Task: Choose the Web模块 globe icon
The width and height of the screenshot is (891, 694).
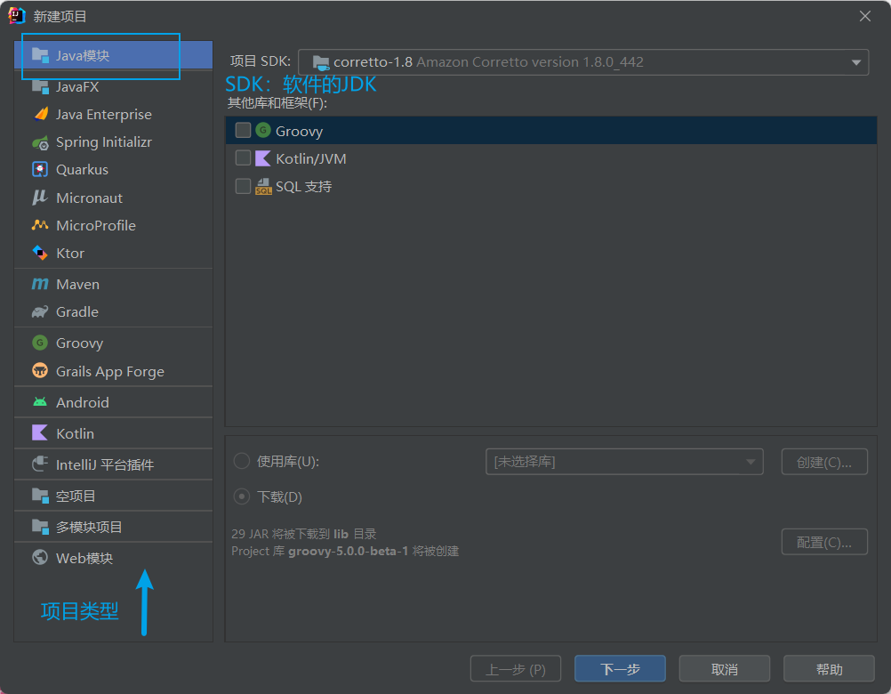Action: coord(40,558)
